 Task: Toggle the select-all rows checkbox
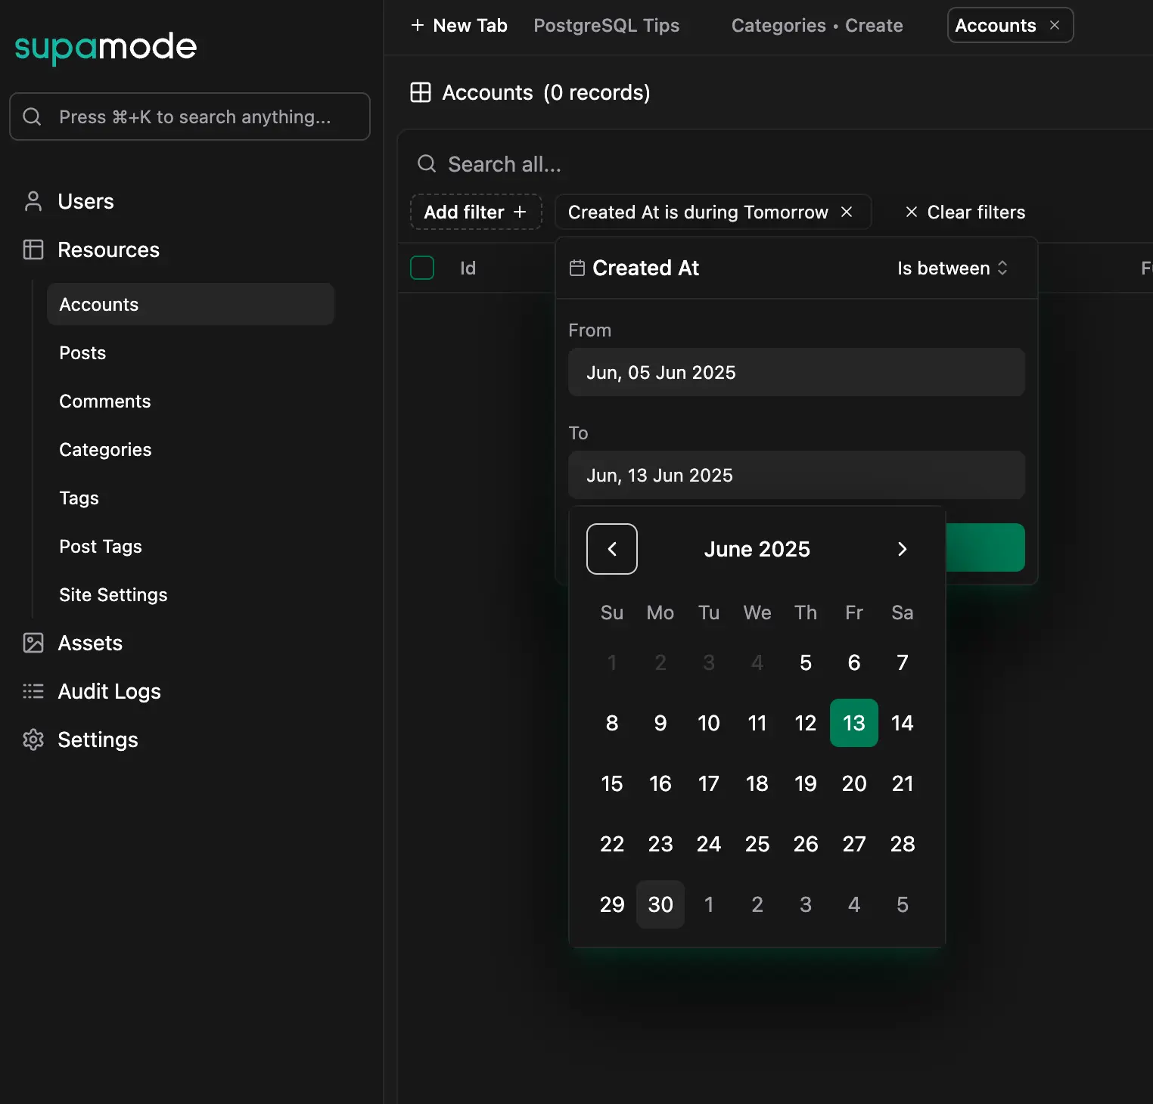click(422, 268)
